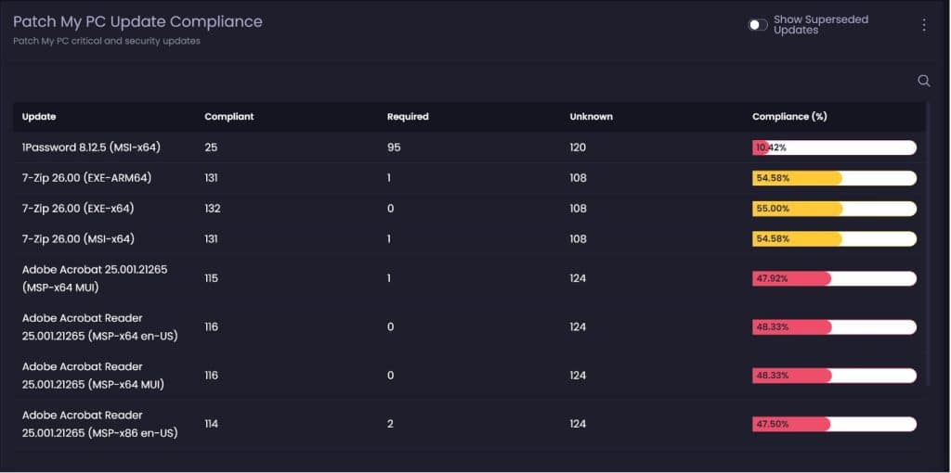This screenshot has height=473, width=951.
Task: Open Adobe Acrobat 25.001.21265 (MSP-x64 MUI) row
Action: pyautogui.click(x=94, y=278)
